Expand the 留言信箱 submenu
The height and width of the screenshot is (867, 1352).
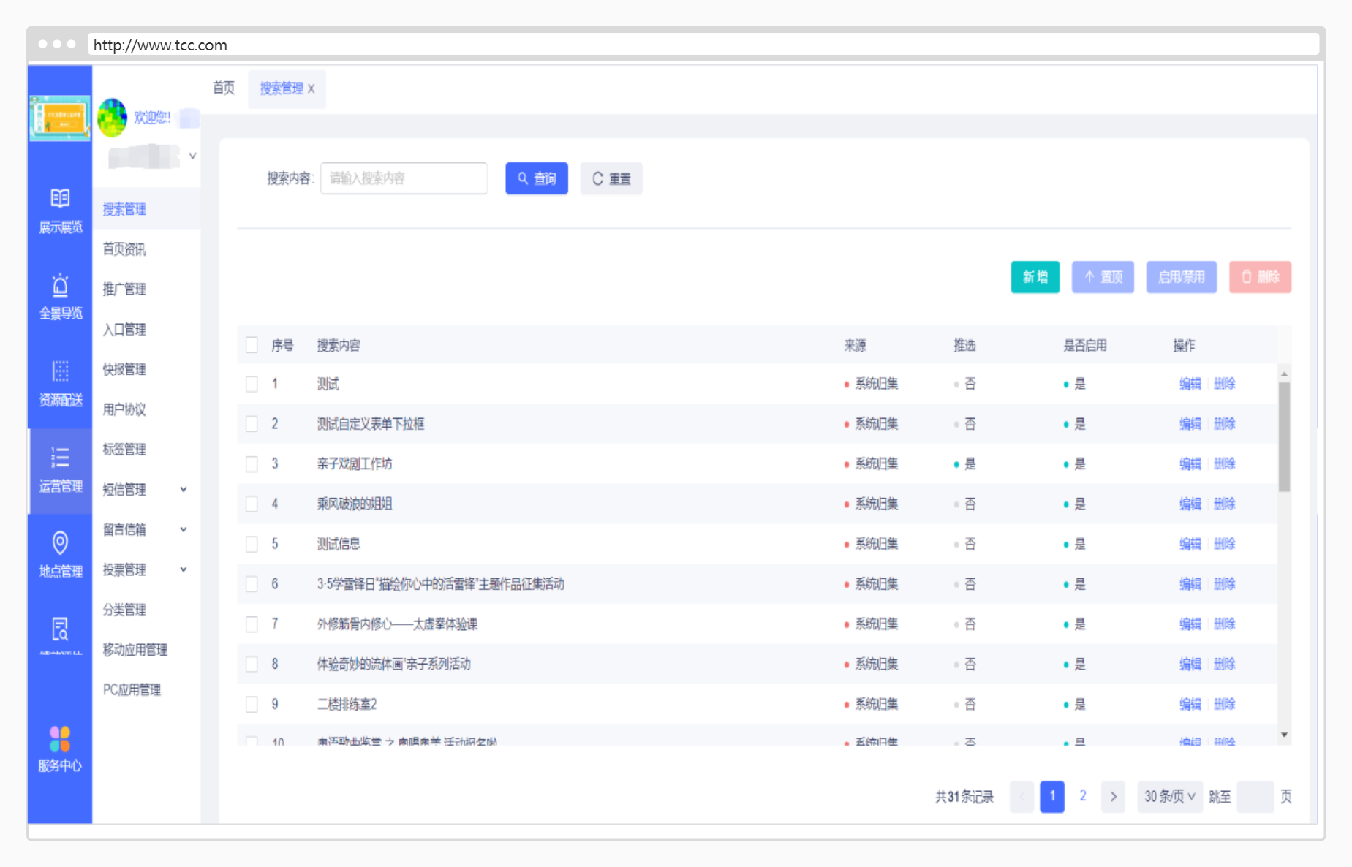[x=184, y=529]
